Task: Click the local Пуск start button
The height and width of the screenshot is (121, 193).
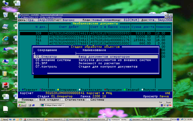Action: [x=4, y=120]
